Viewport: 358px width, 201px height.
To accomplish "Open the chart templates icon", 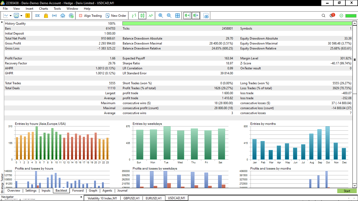I will coord(17,16).
